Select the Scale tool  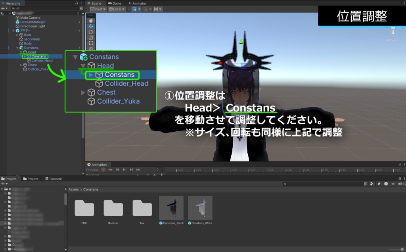click(x=91, y=38)
